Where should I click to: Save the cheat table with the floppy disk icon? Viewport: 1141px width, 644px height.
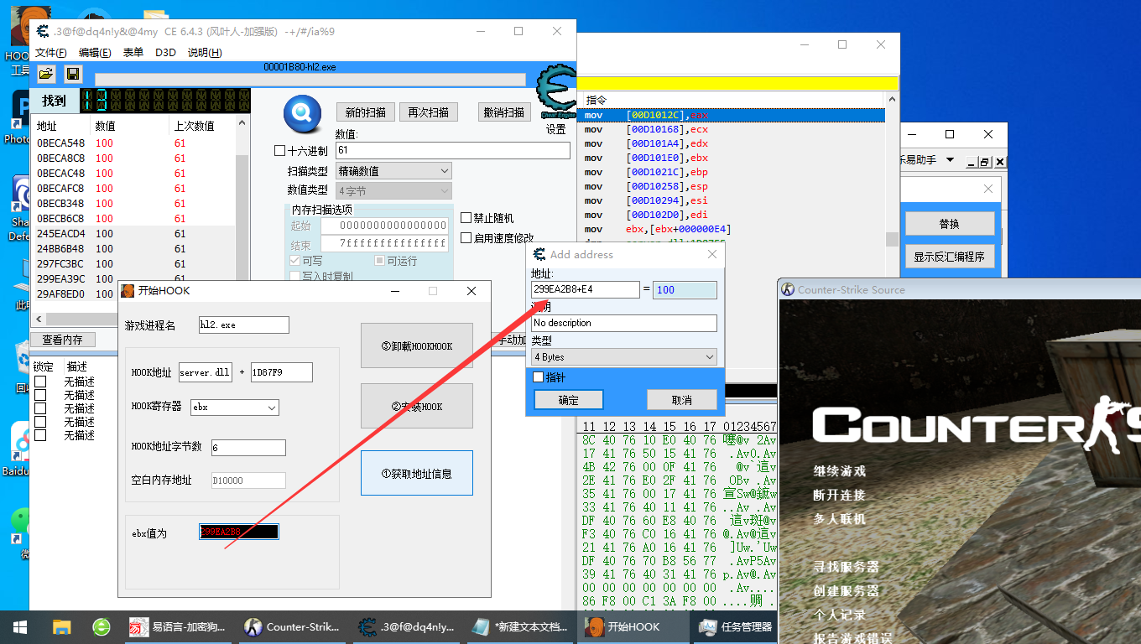pos(73,74)
